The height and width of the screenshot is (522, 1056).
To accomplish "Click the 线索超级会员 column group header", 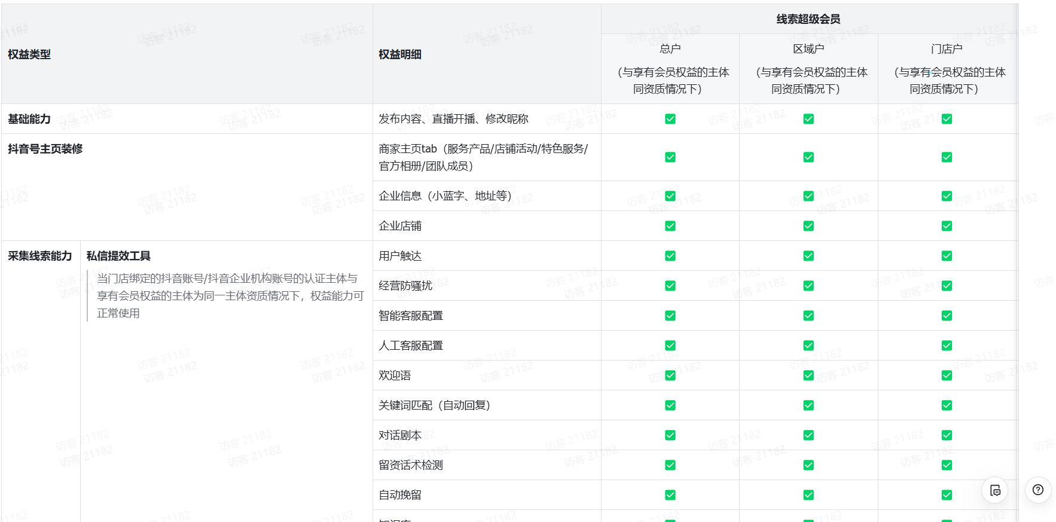I will coord(808,19).
